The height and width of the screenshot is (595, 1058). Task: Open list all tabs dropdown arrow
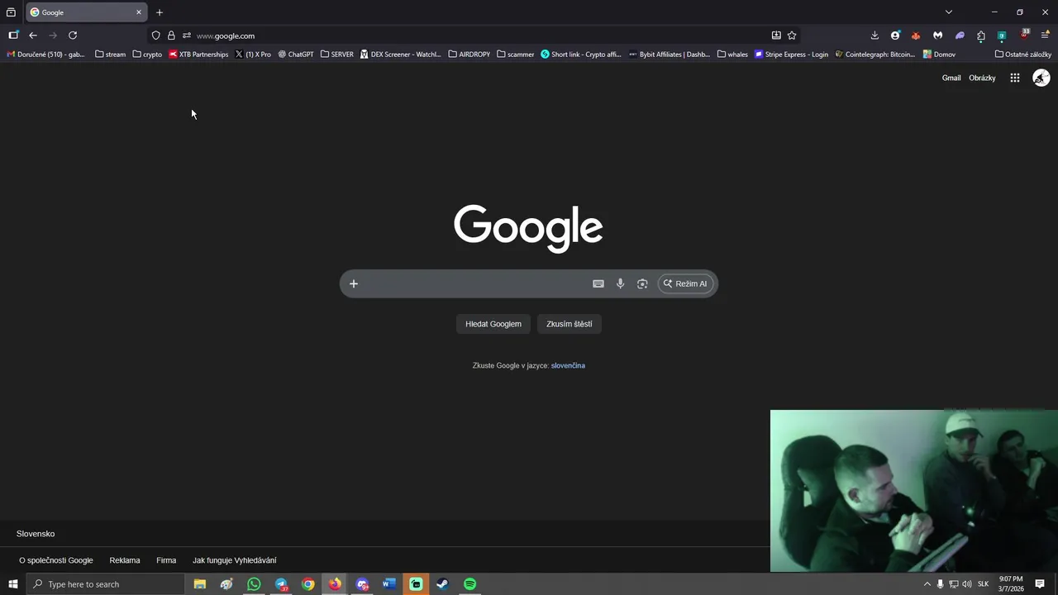949,12
